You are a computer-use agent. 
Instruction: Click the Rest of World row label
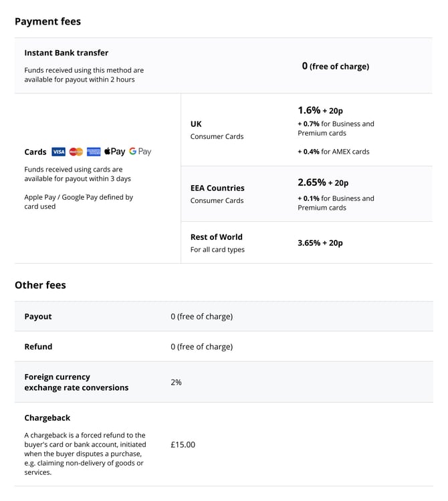tap(216, 237)
